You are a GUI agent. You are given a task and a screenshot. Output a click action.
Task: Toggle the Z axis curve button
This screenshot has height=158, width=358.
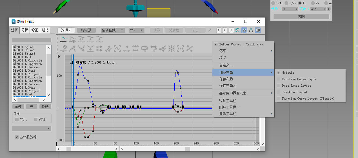[231, 30]
